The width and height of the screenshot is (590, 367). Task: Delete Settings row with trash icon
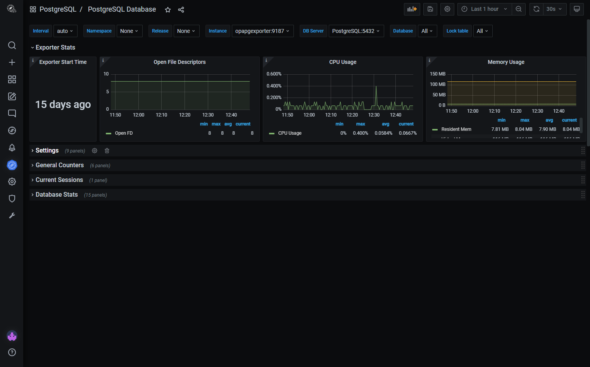point(107,151)
